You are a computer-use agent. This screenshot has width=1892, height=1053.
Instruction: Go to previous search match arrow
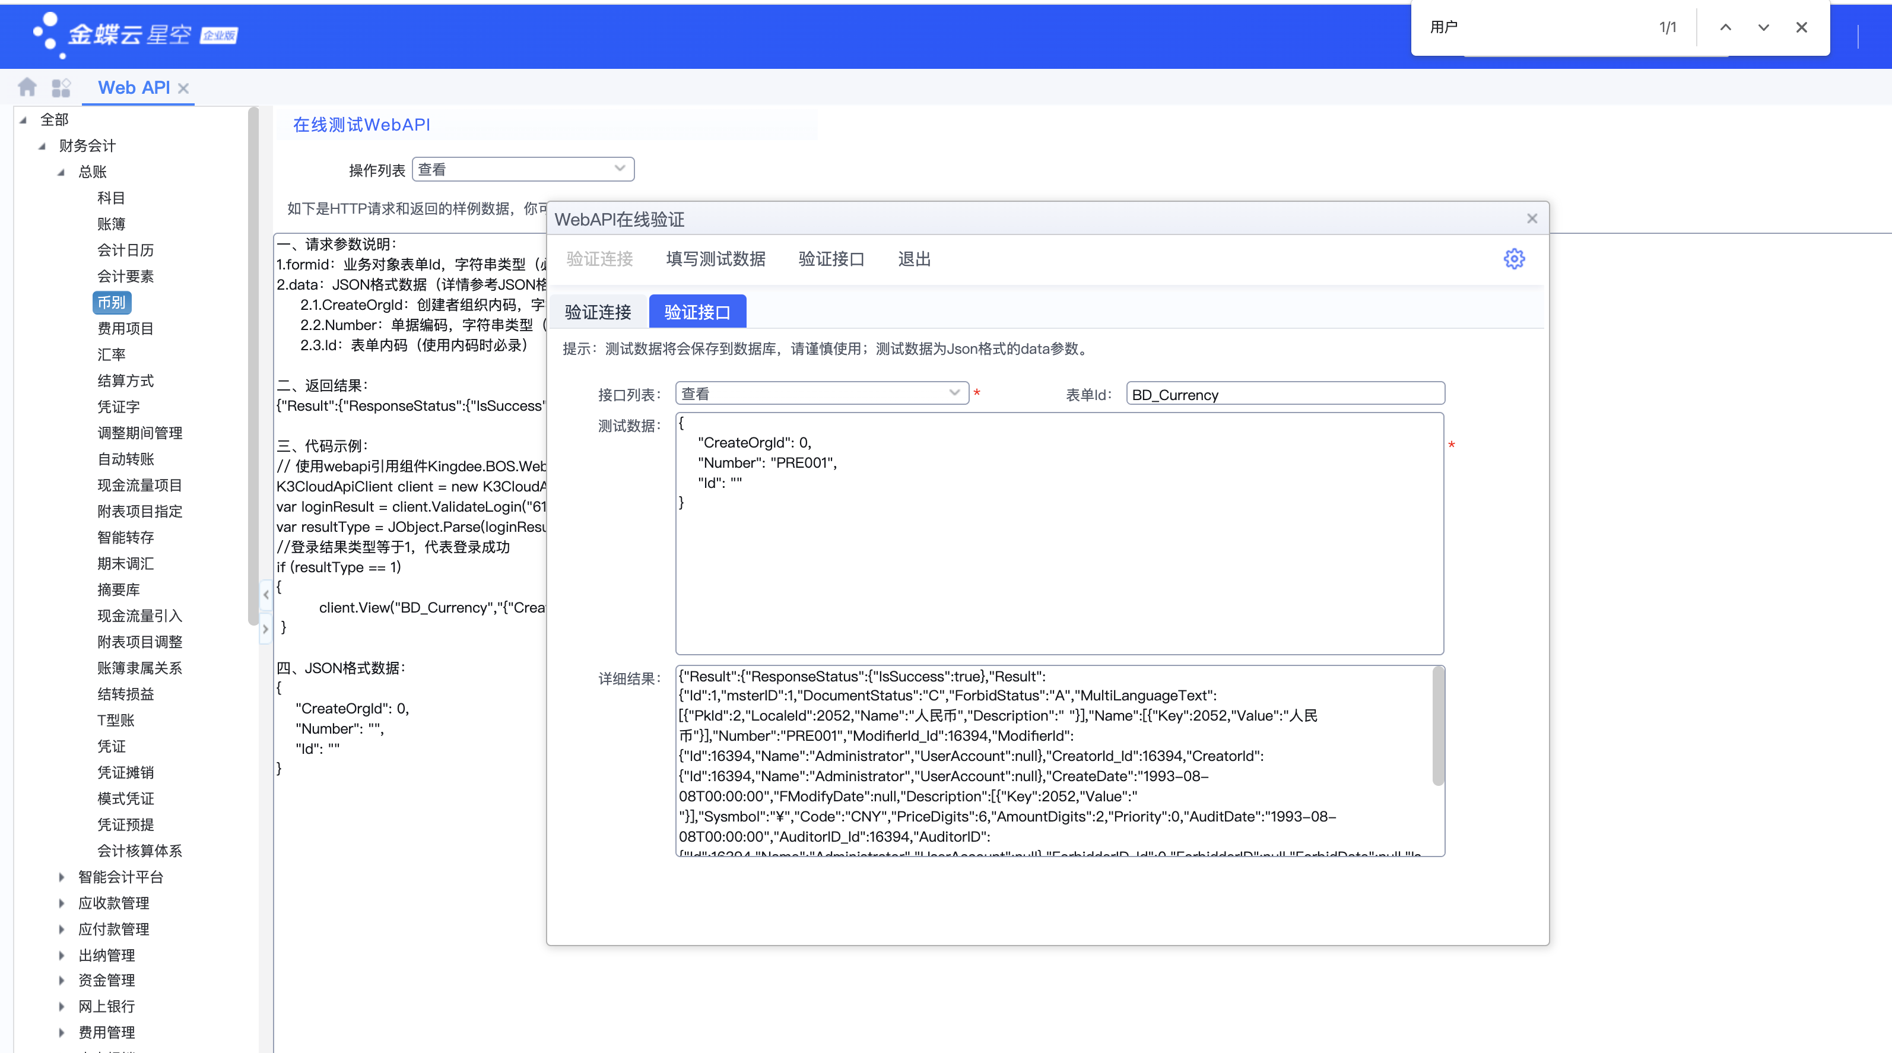(1725, 28)
